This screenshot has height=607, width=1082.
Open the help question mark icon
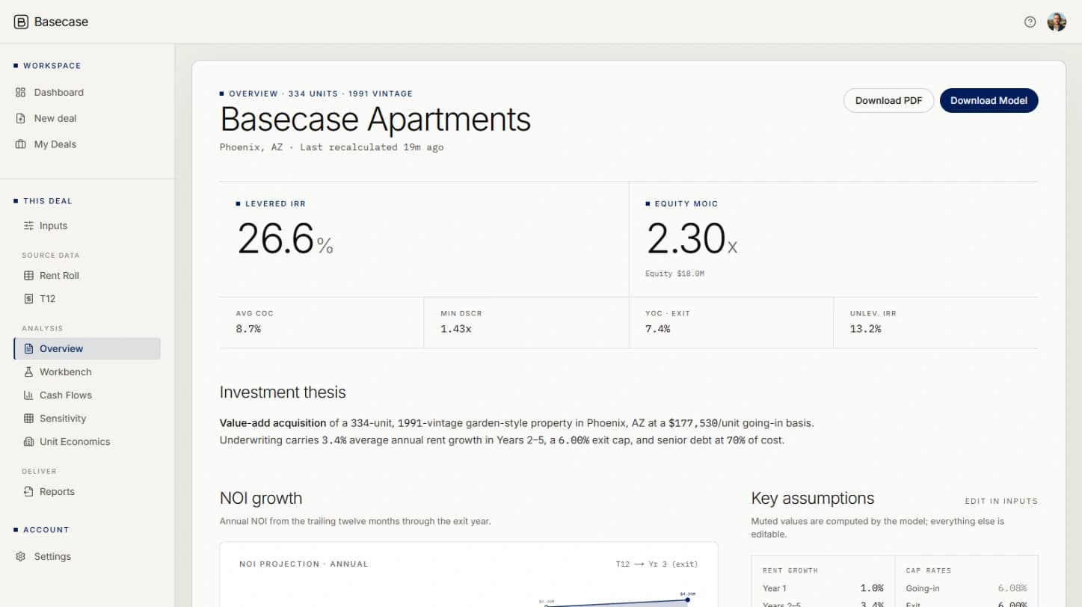[x=1030, y=22]
